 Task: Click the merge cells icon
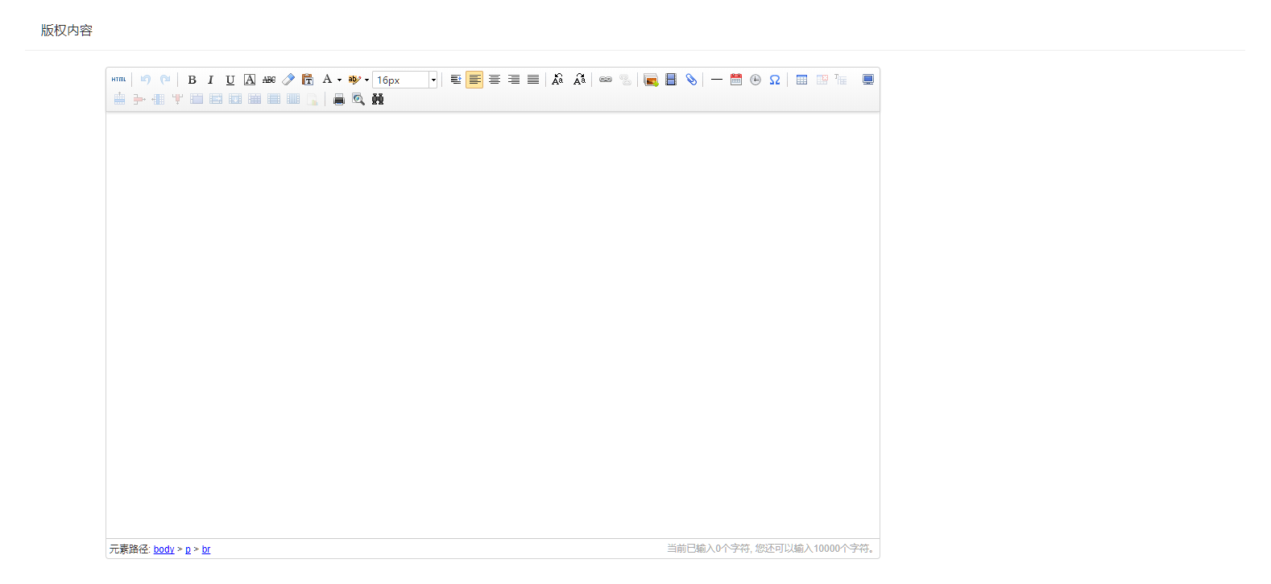tap(197, 99)
